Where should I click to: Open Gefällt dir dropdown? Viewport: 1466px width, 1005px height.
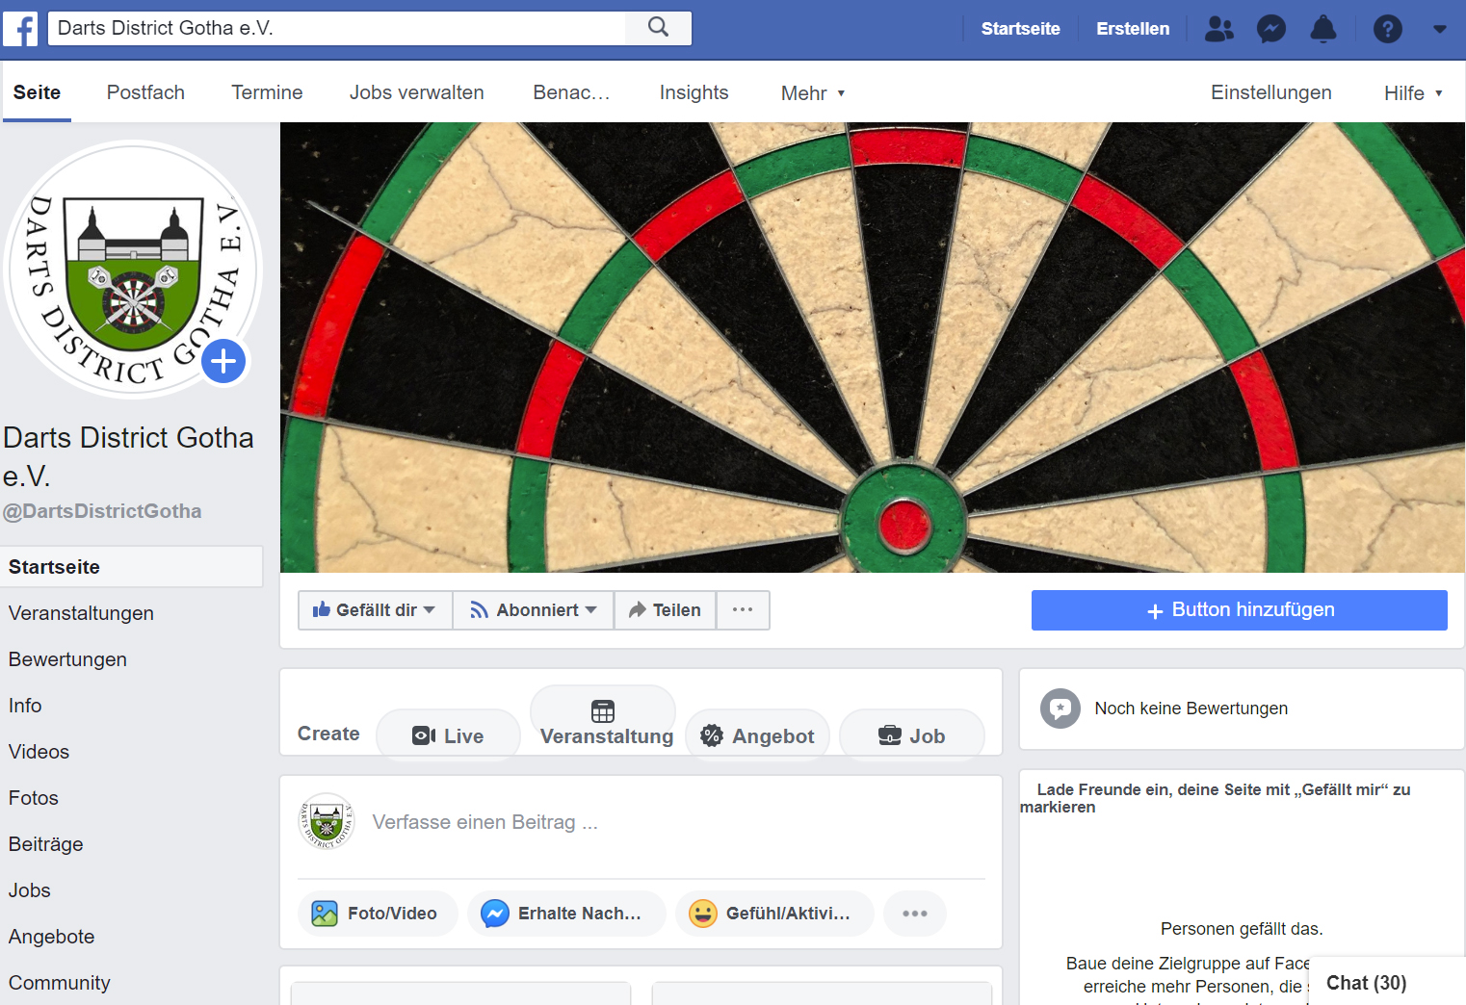click(375, 610)
